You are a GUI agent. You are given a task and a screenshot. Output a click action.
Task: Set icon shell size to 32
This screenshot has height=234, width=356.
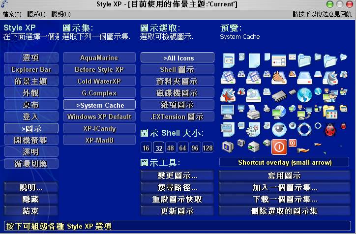tap(159, 148)
